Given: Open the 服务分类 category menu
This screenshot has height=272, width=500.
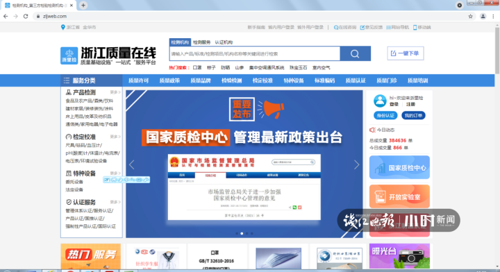Looking at the screenshot, I should click(92, 80).
